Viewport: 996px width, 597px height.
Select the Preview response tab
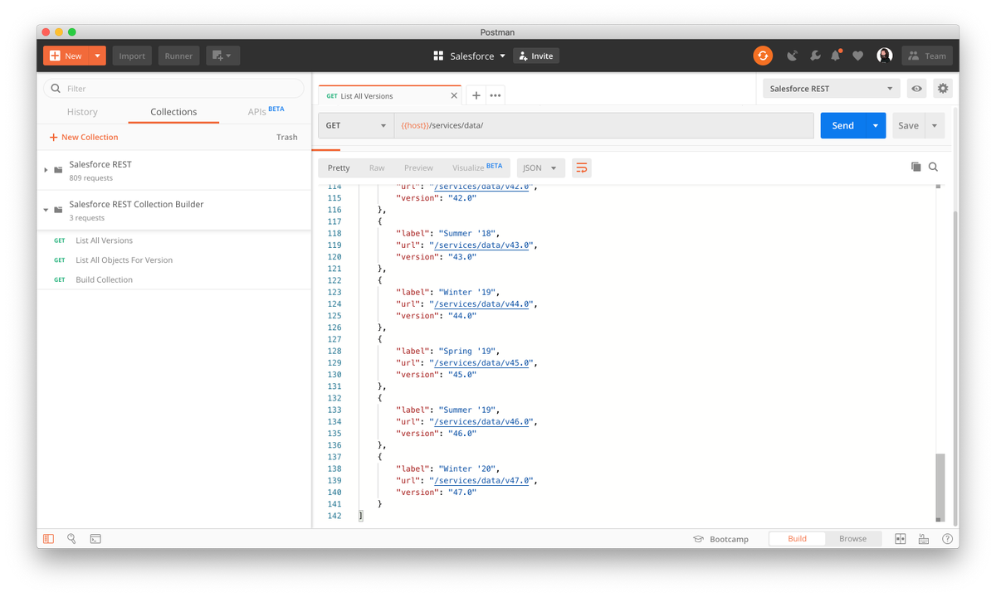418,167
